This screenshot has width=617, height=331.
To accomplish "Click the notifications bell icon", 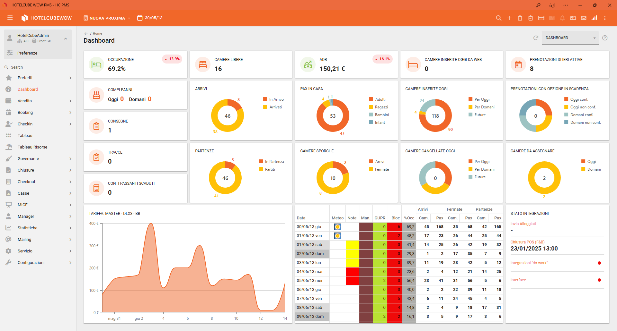I will (x=562, y=18).
